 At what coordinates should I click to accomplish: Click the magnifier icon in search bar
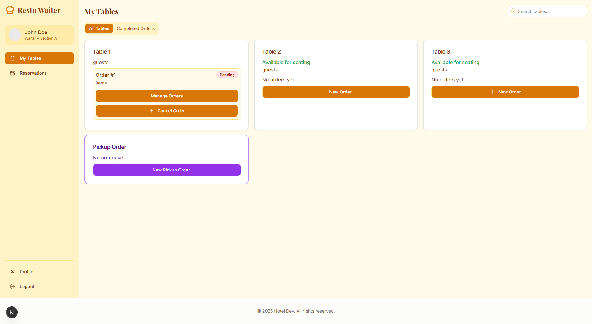point(513,10)
